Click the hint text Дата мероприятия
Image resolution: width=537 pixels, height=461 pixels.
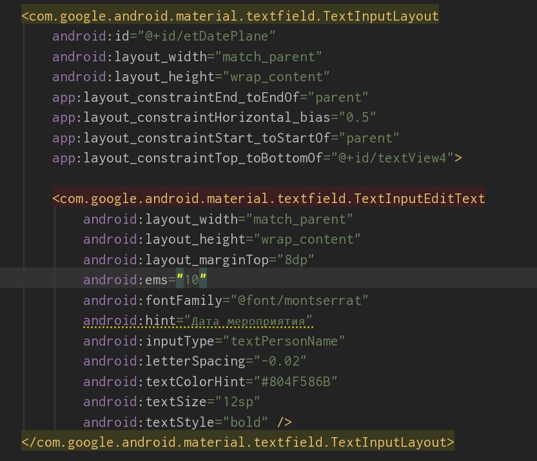coord(248,322)
